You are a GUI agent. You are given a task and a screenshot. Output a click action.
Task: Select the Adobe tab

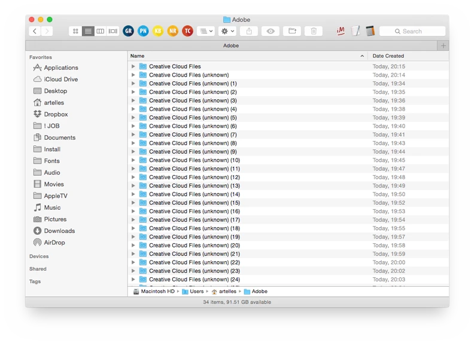(231, 45)
